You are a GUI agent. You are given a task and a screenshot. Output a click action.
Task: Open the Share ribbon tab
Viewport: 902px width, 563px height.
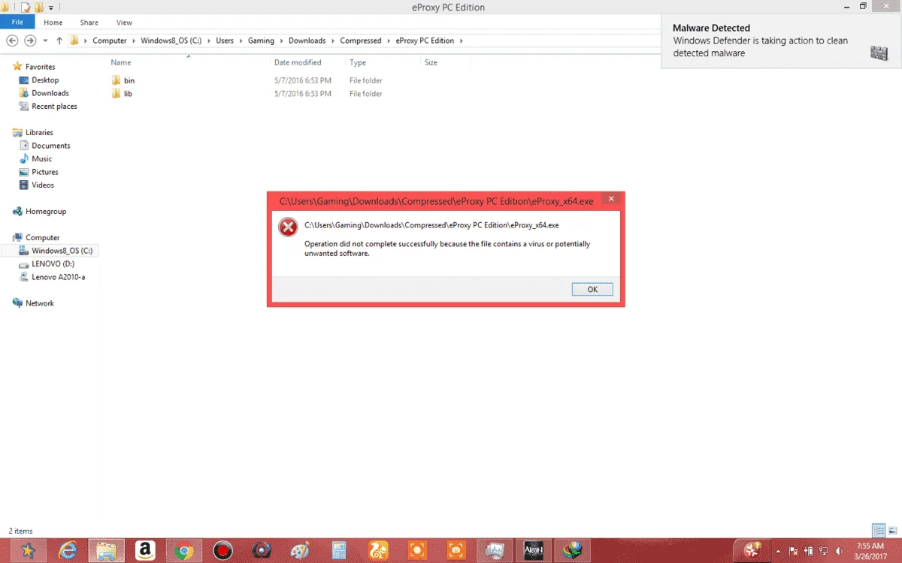pos(89,23)
